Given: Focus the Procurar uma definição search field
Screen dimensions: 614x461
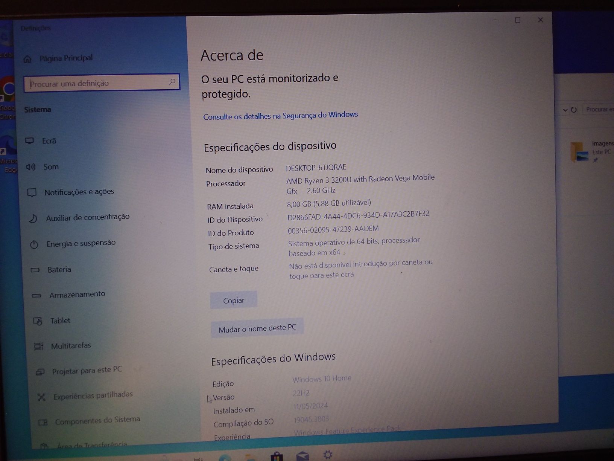Looking at the screenshot, I should pyautogui.click(x=102, y=82).
